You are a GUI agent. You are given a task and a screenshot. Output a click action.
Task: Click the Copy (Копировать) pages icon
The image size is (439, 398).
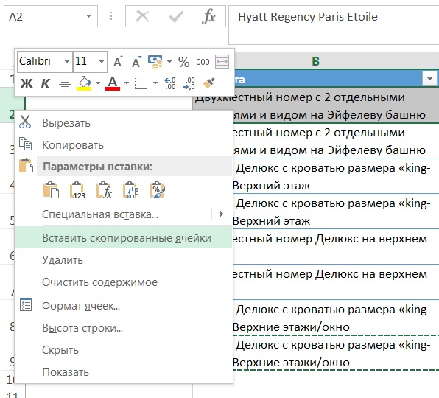tap(25, 144)
